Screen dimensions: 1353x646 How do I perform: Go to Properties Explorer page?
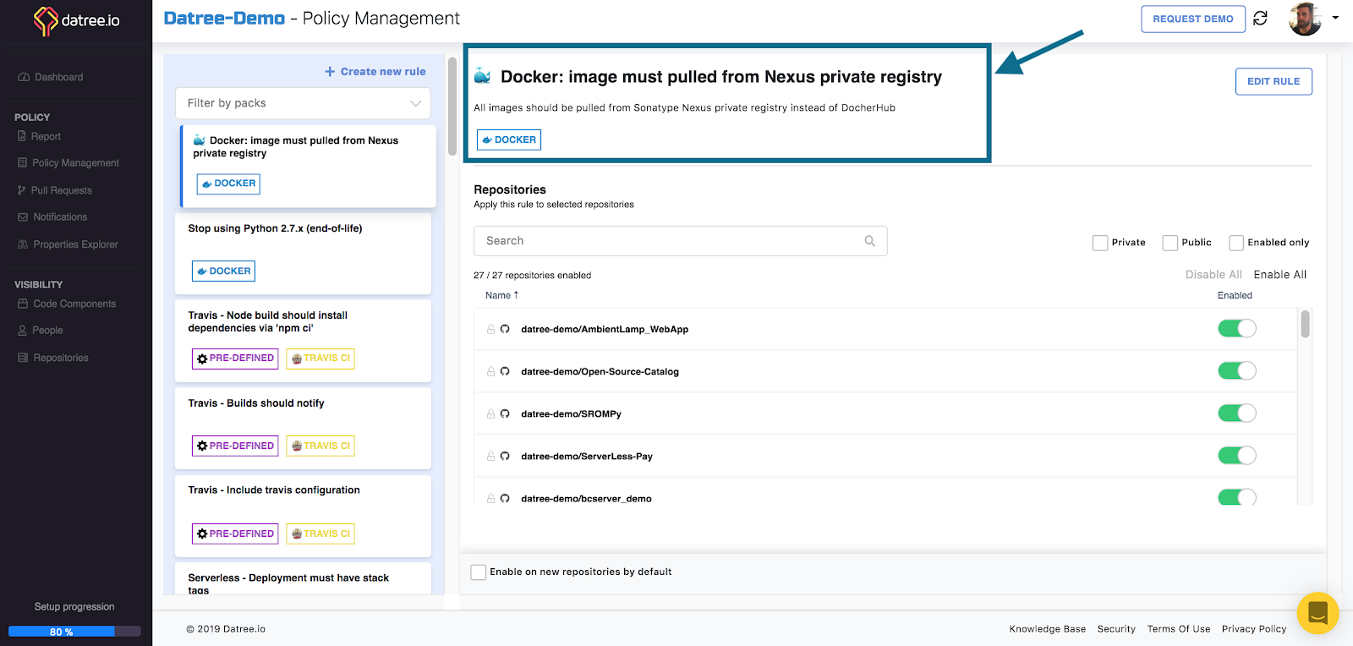pyautogui.click(x=75, y=244)
